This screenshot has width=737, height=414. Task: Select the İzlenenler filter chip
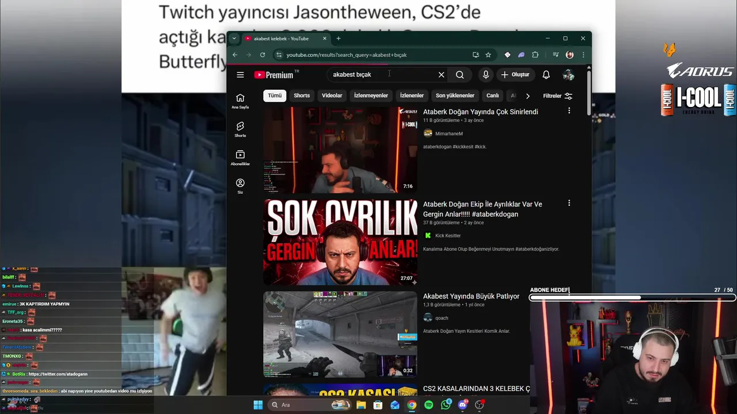pos(412,95)
